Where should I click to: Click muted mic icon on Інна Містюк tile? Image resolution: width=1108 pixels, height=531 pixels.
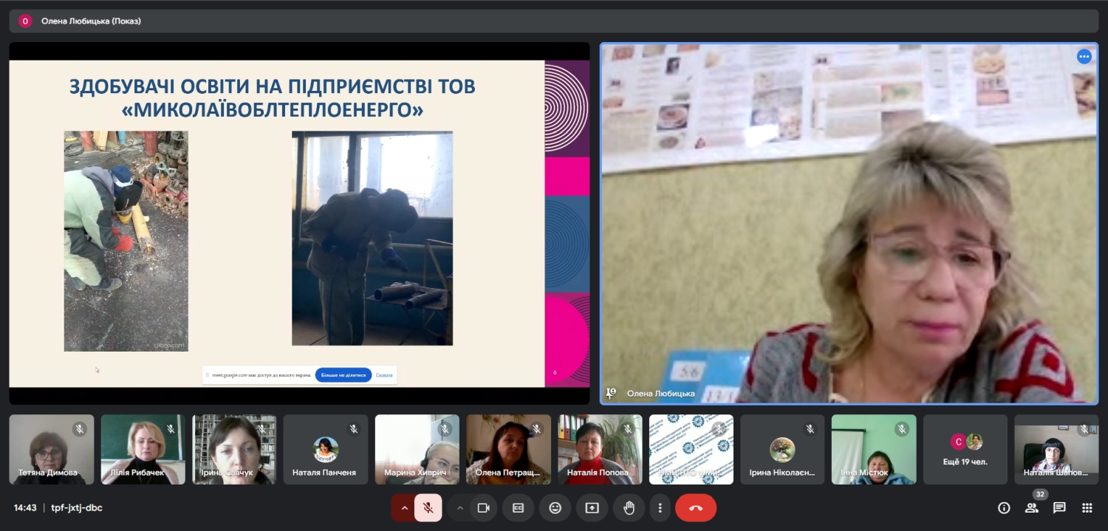pos(902,428)
